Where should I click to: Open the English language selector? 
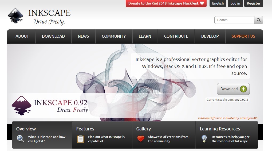[218, 3]
